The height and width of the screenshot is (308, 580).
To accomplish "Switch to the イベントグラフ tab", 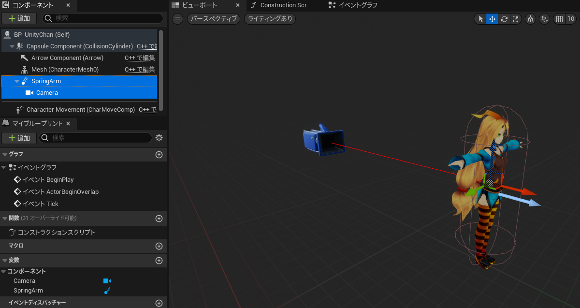I will tap(353, 5).
